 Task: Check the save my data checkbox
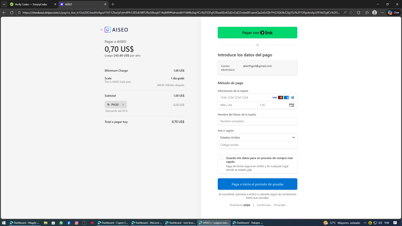coord(222,158)
